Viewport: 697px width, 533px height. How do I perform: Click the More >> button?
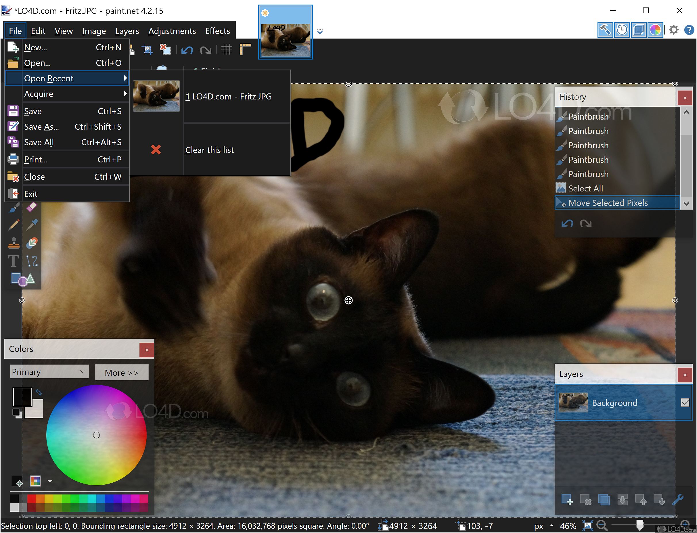[x=122, y=373]
